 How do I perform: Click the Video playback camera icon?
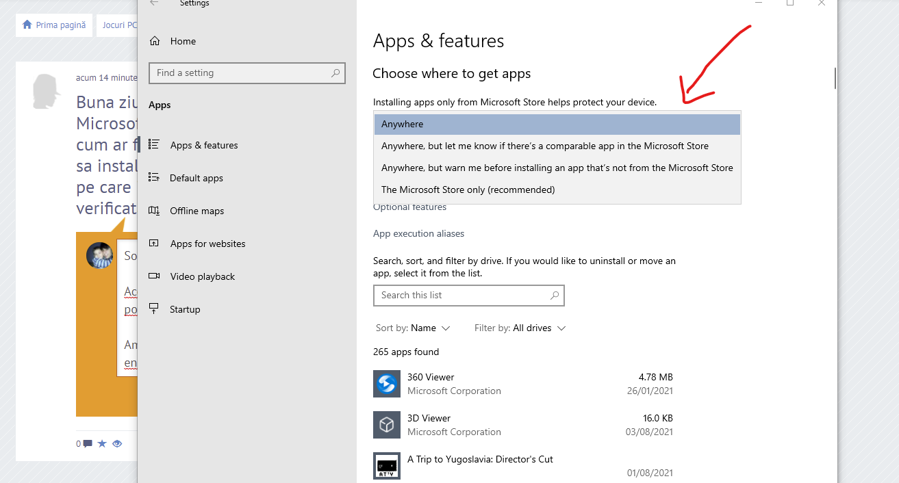click(154, 276)
